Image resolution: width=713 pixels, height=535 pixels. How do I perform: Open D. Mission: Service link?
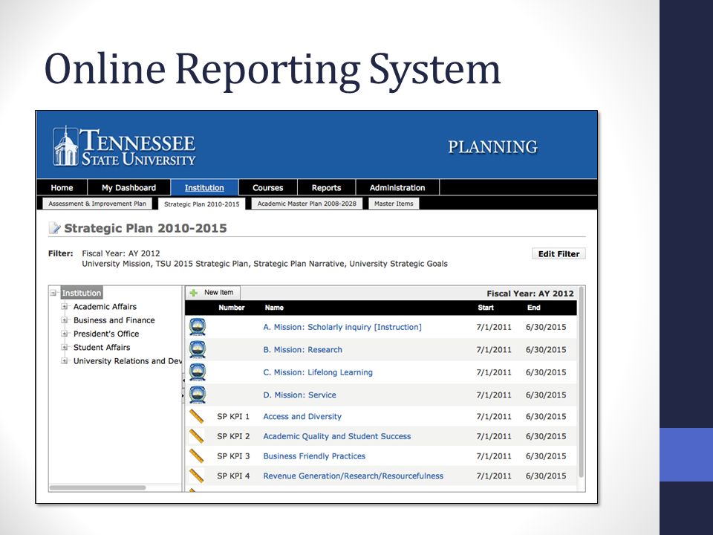[299, 395]
